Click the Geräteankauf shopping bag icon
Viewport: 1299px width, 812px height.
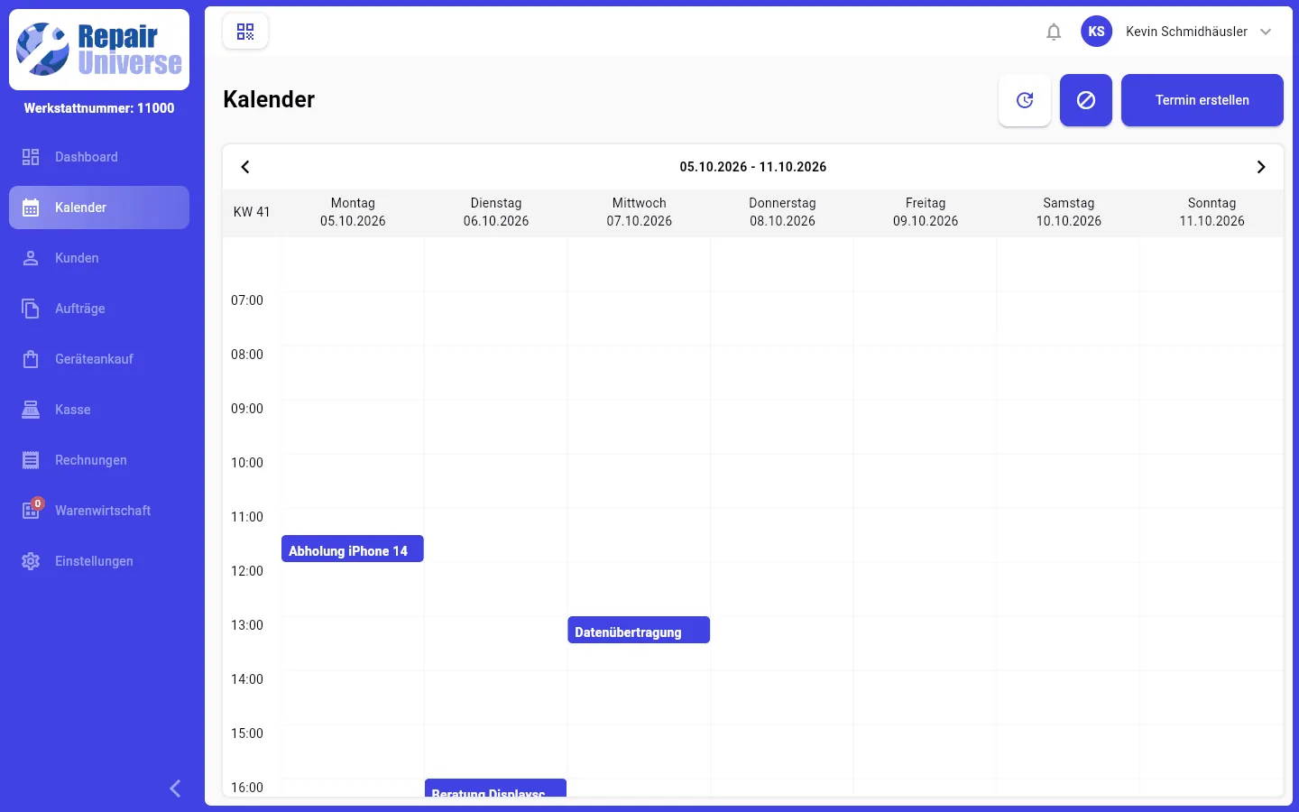pyautogui.click(x=31, y=359)
